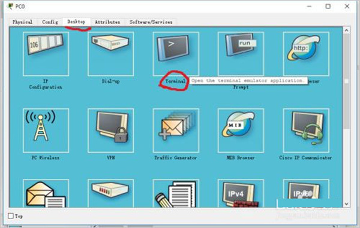Click the PC Wireless label
Viewport: 360px width, 228px height.
(46, 158)
